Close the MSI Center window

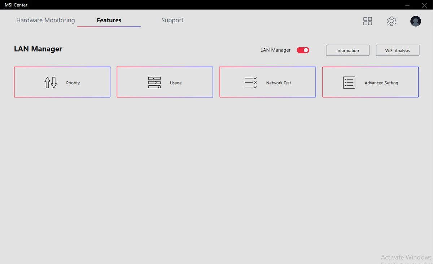pyautogui.click(x=424, y=5)
